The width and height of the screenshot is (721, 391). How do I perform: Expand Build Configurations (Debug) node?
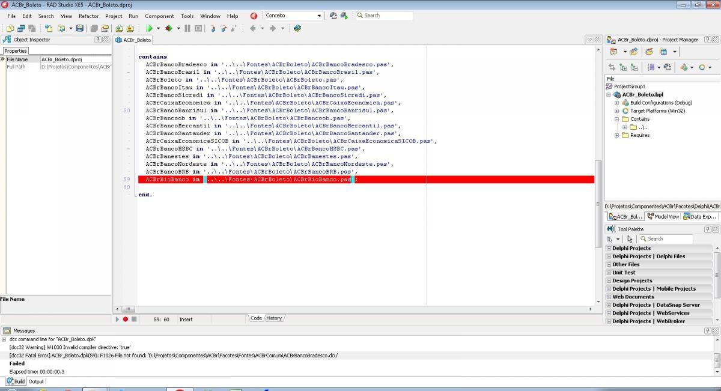[616, 103]
